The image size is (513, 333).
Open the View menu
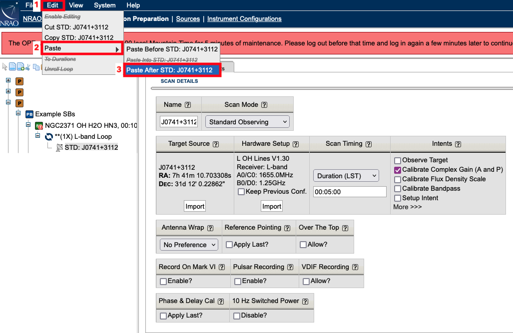coord(76,5)
